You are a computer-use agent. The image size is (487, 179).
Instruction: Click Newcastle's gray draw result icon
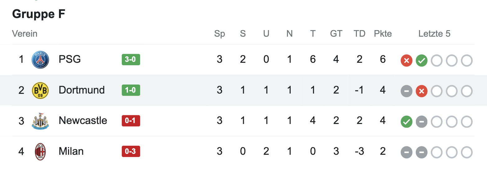click(x=421, y=122)
